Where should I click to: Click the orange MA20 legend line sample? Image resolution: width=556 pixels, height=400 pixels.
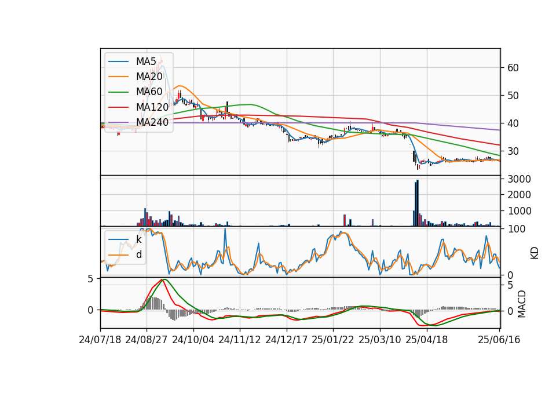[118, 77]
